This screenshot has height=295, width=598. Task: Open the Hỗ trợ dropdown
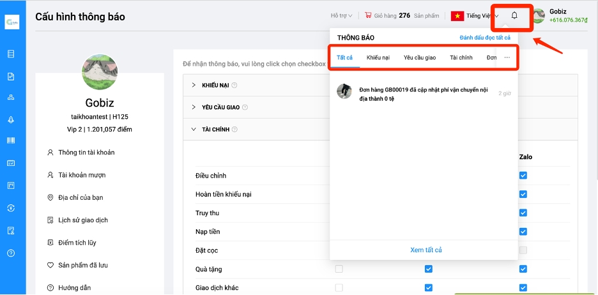341,15
